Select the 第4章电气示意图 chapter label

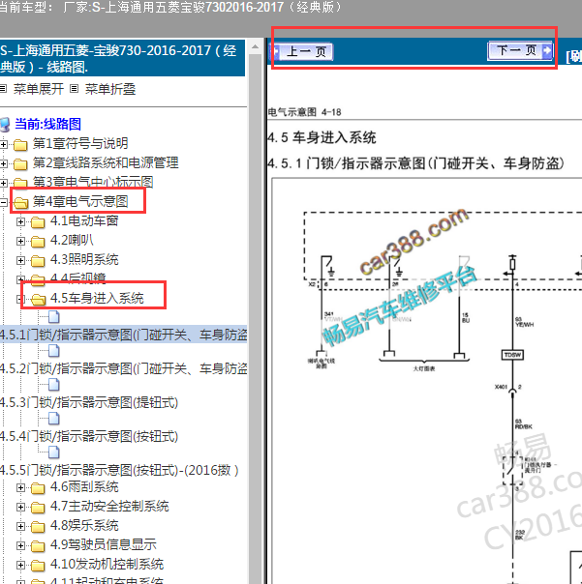(x=80, y=201)
